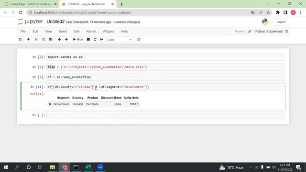
Task: Click the kernel idle circle indicator
Action: (286, 32)
